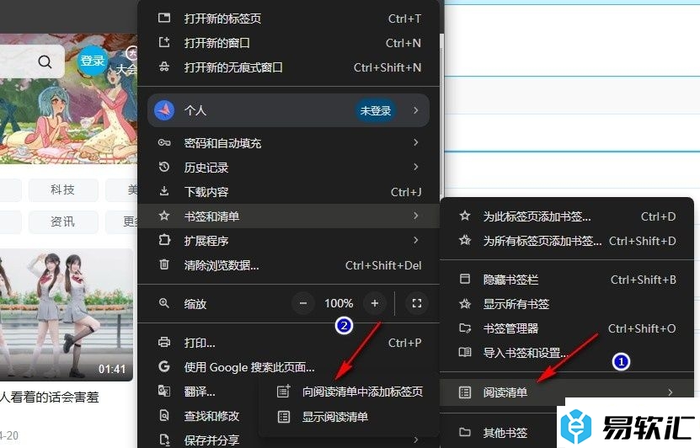Click the bookmark this tab star icon
700x448 pixels.
465,216
